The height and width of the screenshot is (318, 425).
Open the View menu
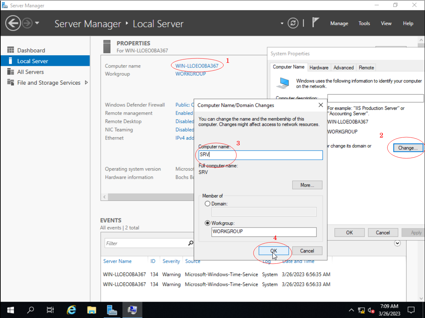(x=386, y=23)
